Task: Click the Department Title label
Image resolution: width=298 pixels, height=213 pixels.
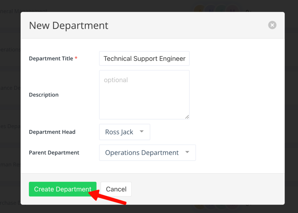Action: (x=51, y=59)
